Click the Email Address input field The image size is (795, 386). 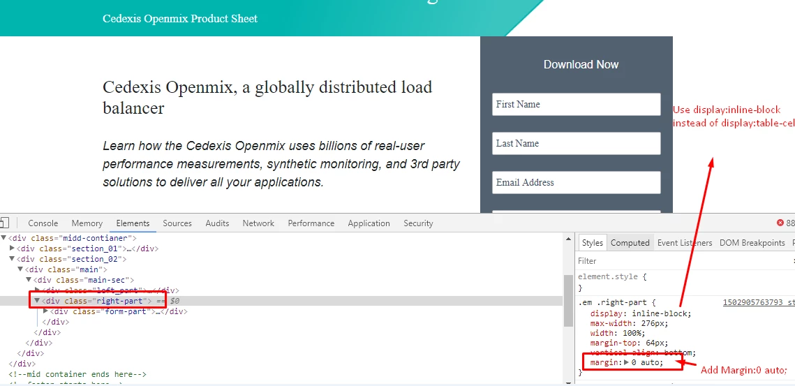(x=576, y=182)
